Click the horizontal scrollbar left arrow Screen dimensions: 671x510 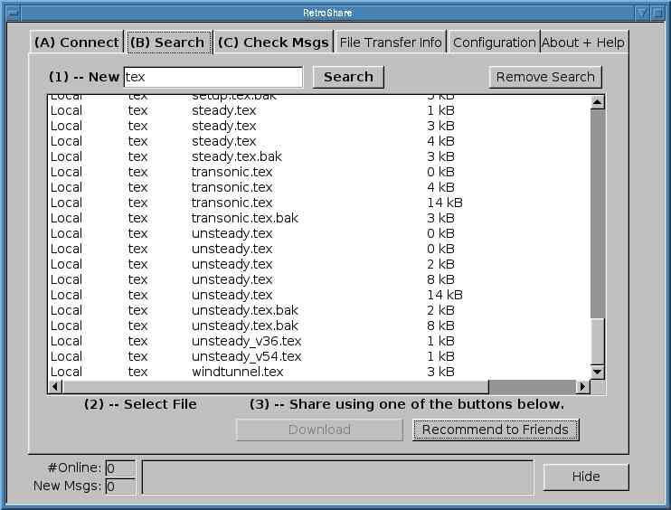[x=55, y=387]
